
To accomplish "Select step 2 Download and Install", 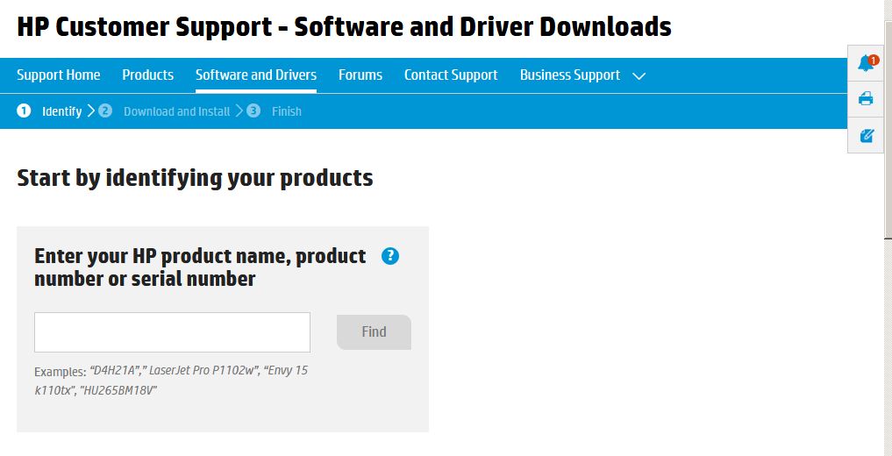I will [x=164, y=111].
